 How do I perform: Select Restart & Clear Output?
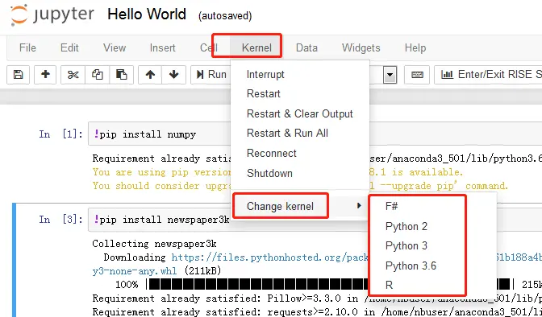(x=300, y=113)
